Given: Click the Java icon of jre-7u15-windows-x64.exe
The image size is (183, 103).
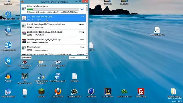Looking at the screenshot, I should (24, 18).
